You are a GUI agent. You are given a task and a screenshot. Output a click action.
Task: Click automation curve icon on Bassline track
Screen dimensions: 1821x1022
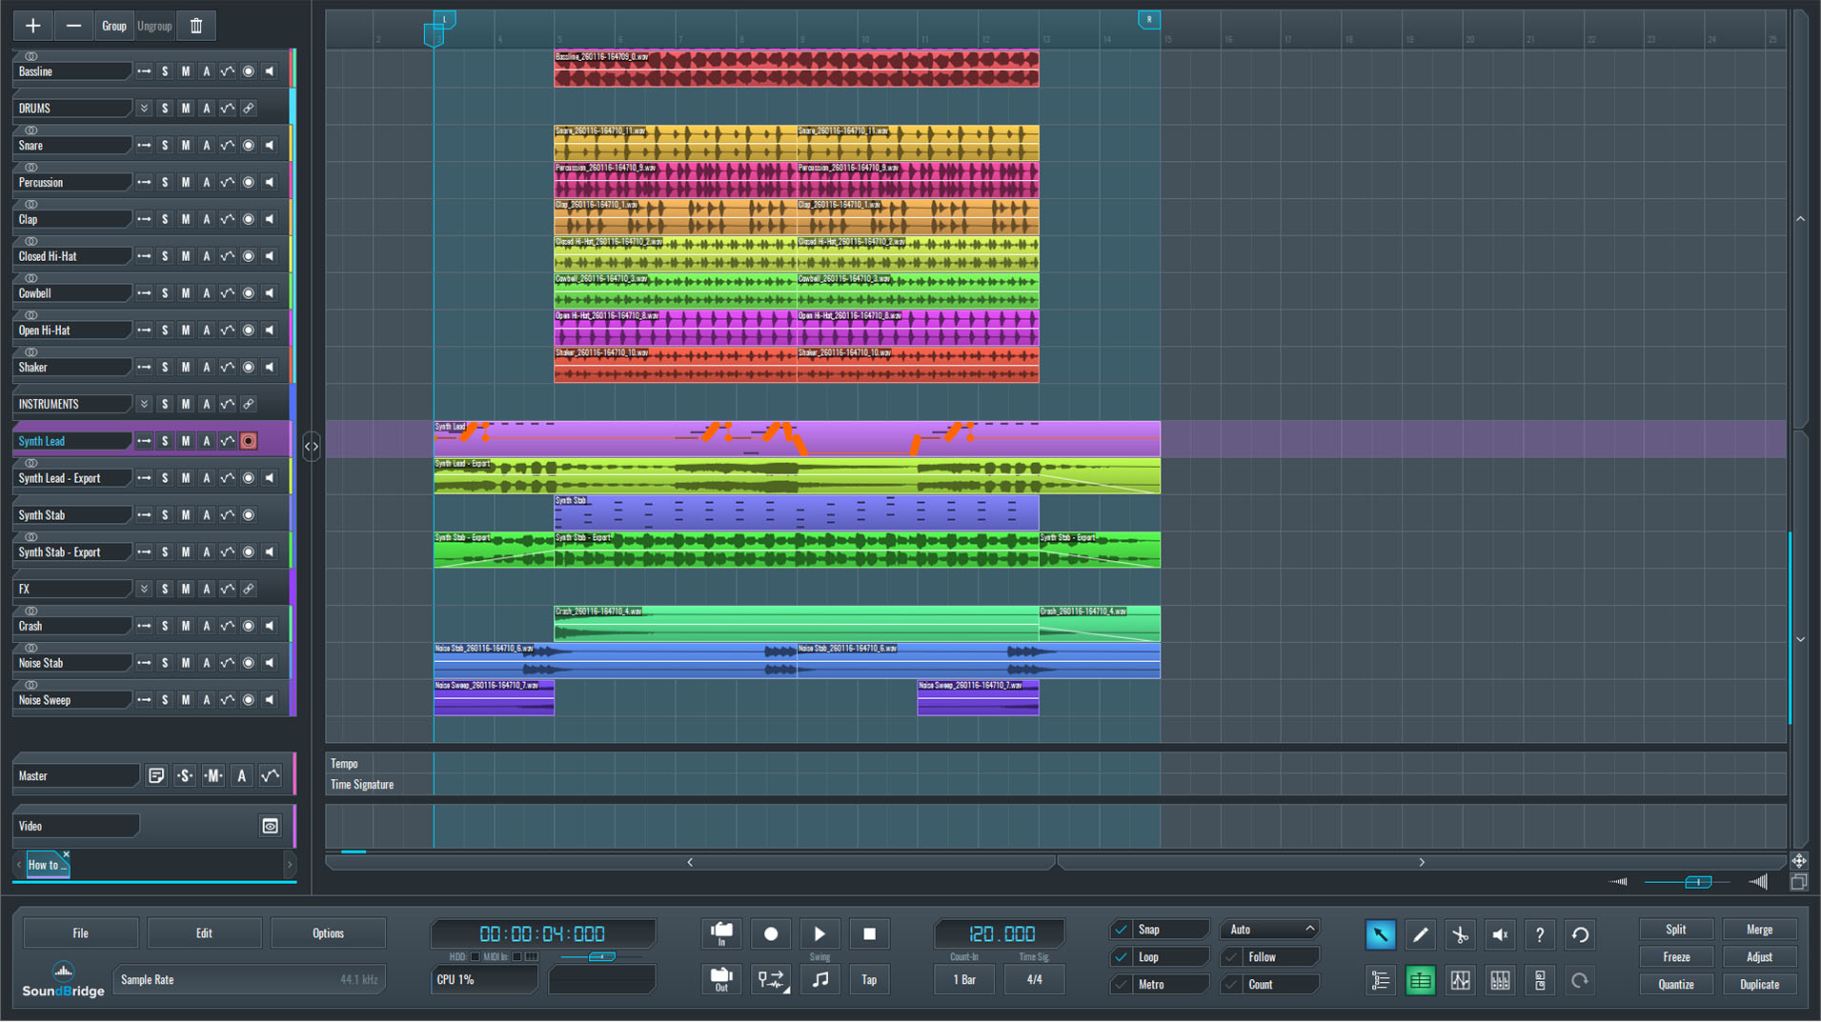point(228,71)
